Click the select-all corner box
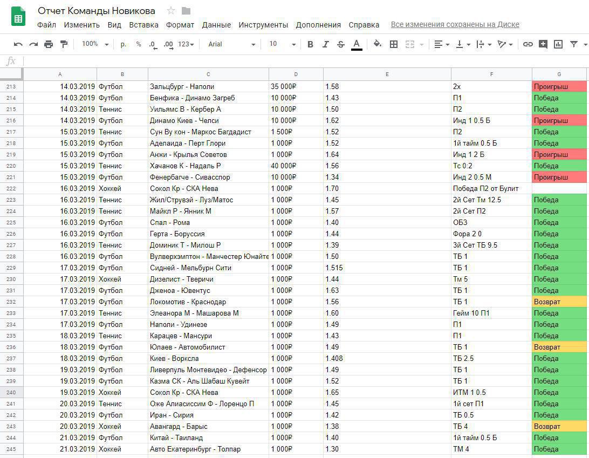Screen dimensions: 589x458 [11, 74]
